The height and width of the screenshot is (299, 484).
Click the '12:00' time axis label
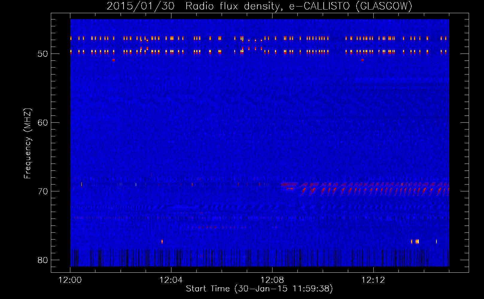click(x=70, y=280)
